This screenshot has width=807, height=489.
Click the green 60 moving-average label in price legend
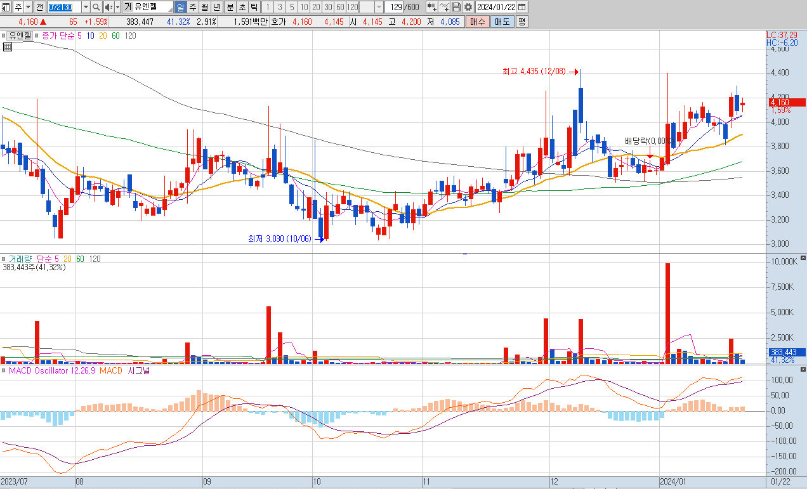point(115,36)
